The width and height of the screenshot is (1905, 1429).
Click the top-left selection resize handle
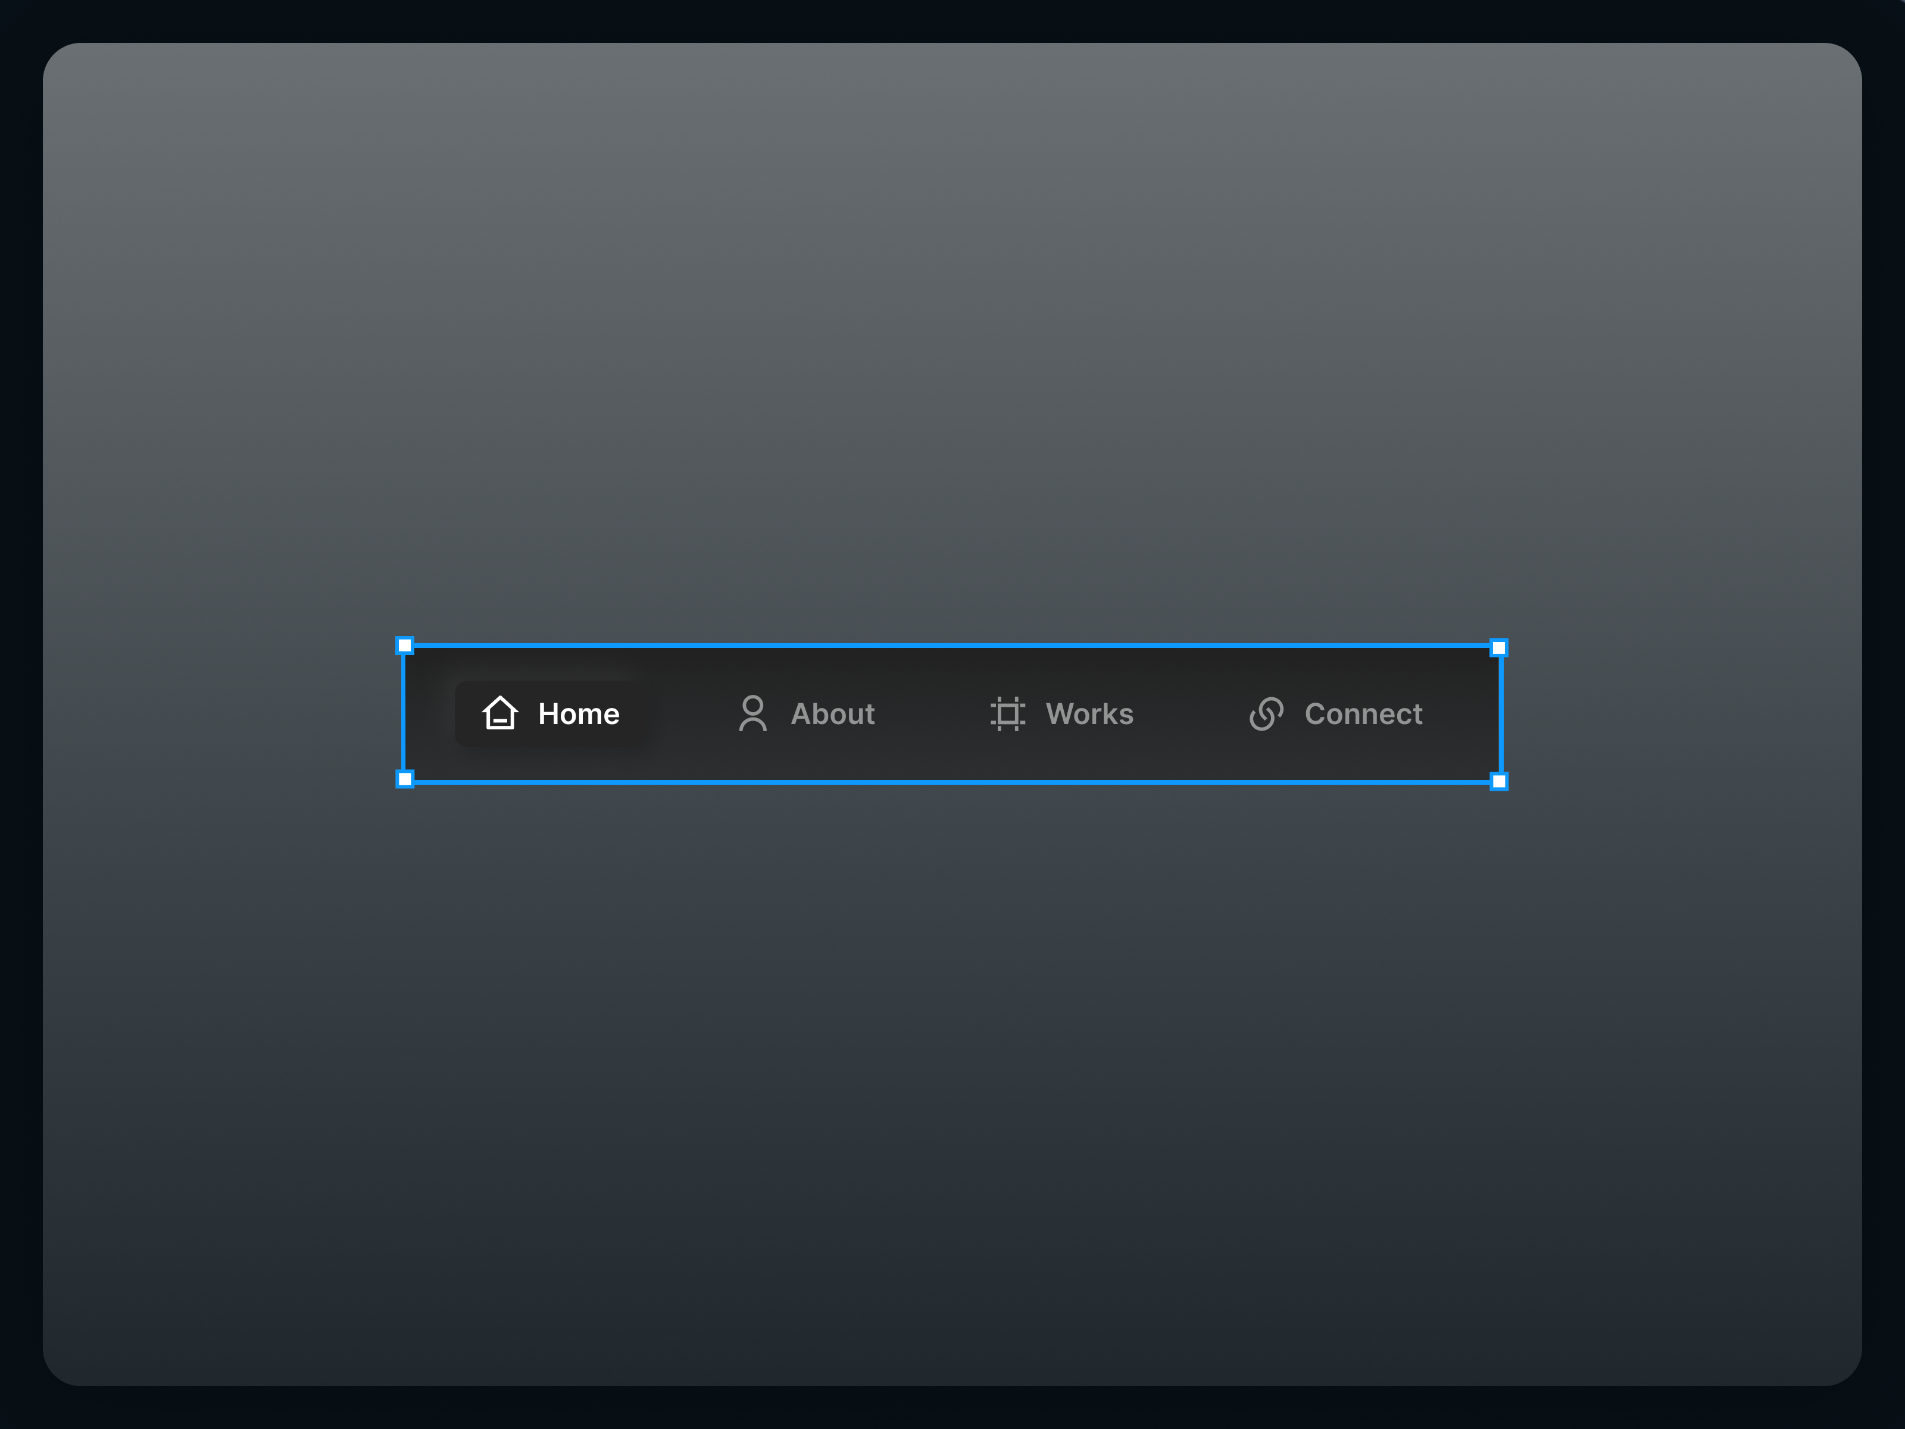point(405,645)
